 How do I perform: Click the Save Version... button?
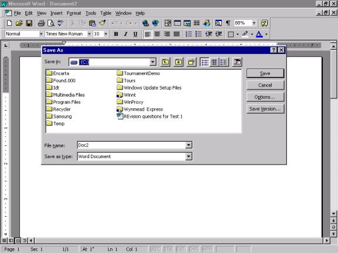coord(265,109)
